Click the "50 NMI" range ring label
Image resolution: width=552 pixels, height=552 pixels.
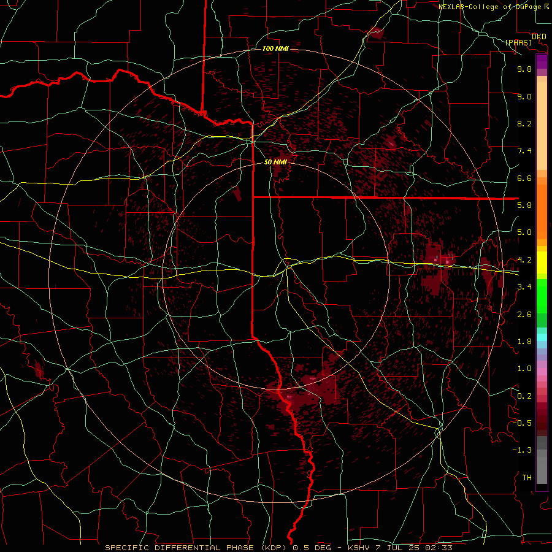[x=275, y=162]
